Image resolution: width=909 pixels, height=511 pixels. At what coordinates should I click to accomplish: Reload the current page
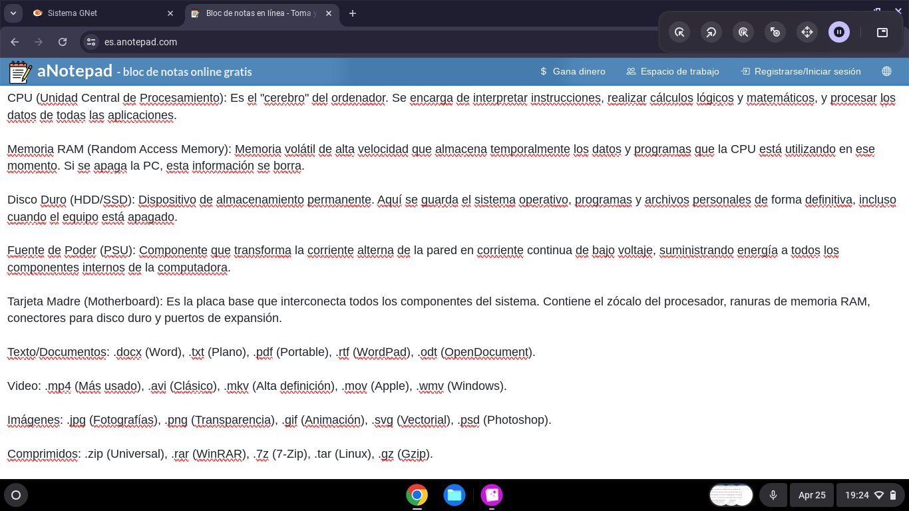coord(63,42)
